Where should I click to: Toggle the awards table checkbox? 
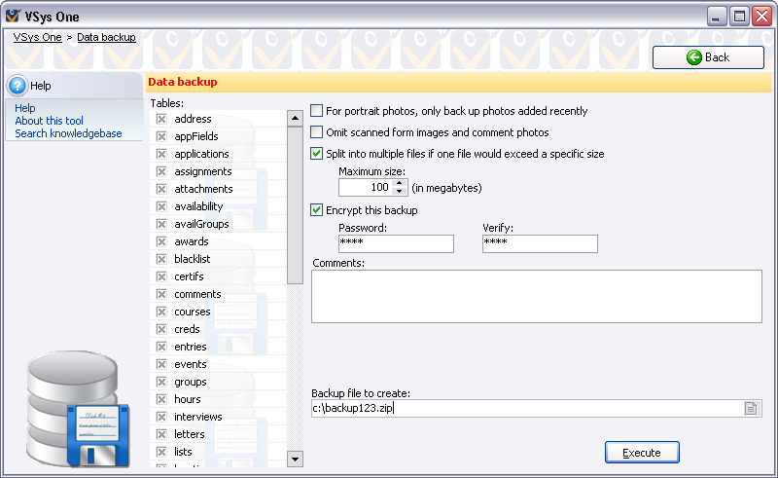[x=161, y=241]
